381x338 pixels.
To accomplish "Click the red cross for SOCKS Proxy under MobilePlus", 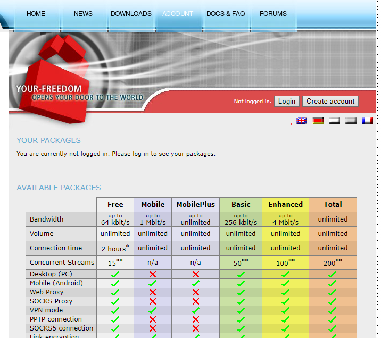I will click(x=196, y=301).
